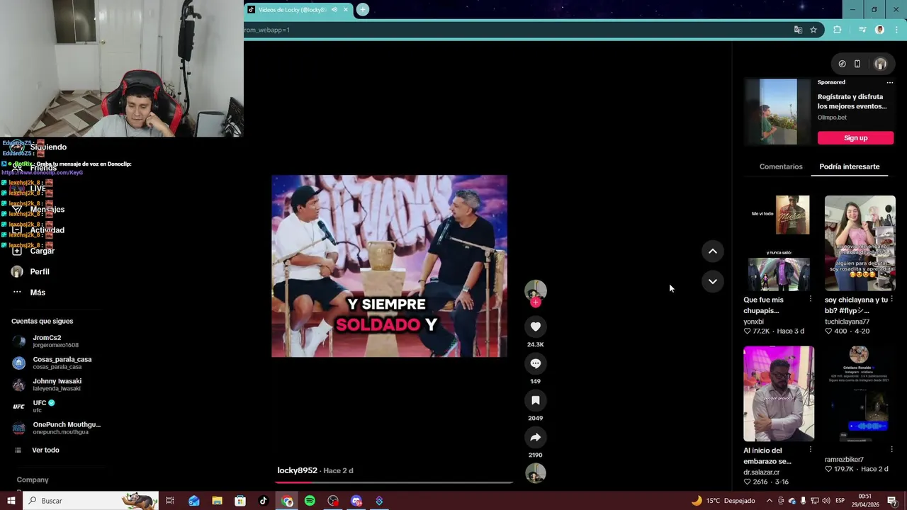Open File Explorer from the taskbar
Viewport: 907px width, 510px height.
[x=217, y=501]
